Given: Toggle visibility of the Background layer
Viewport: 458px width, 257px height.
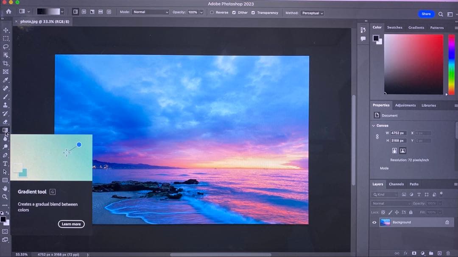Looking at the screenshot, I should (x=374, y=222).
